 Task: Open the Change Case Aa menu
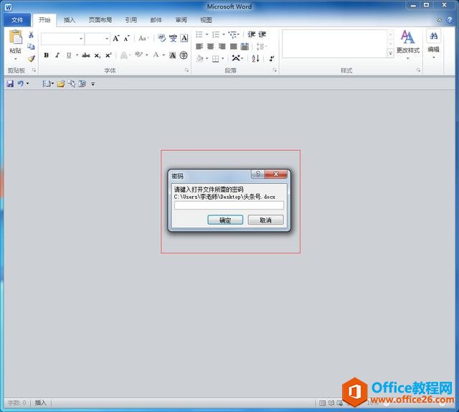click(143, 38)
